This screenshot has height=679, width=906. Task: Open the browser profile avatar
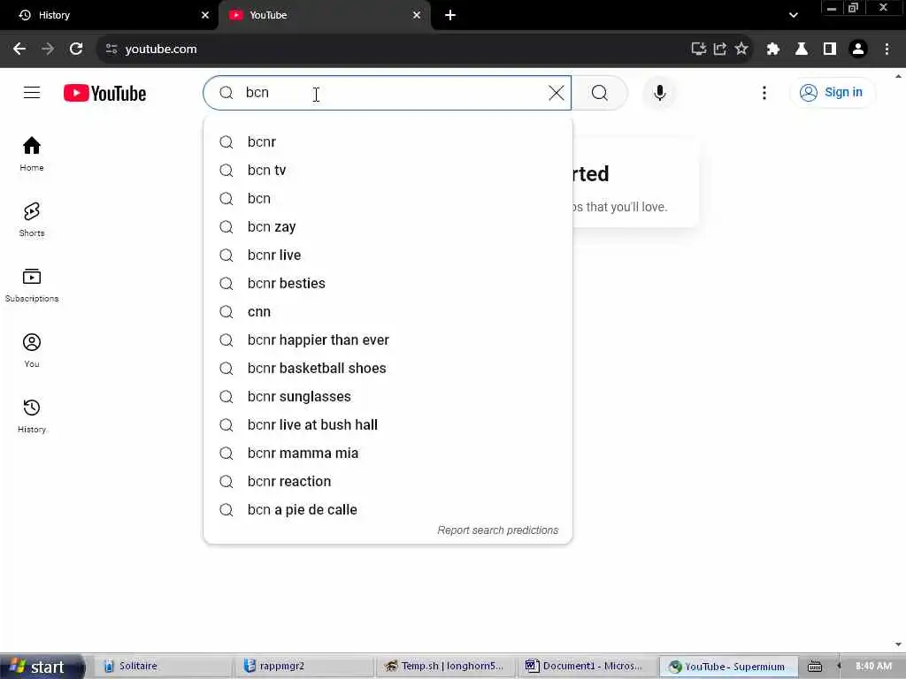(858, 50)
